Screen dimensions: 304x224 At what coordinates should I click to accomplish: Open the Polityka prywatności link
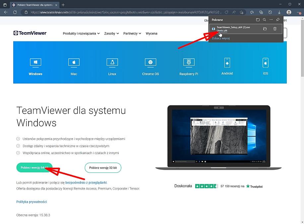31,202
